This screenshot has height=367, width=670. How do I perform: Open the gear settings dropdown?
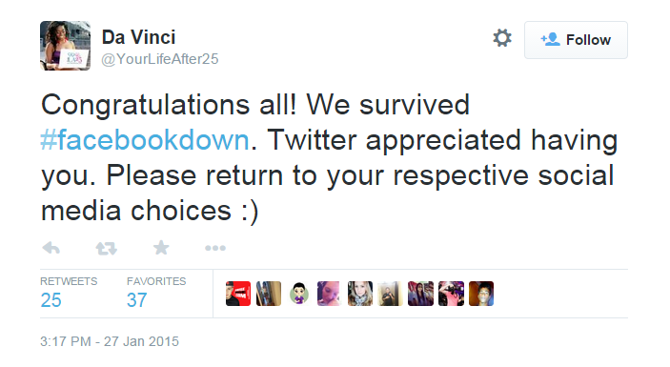click(x=502, y=38)
